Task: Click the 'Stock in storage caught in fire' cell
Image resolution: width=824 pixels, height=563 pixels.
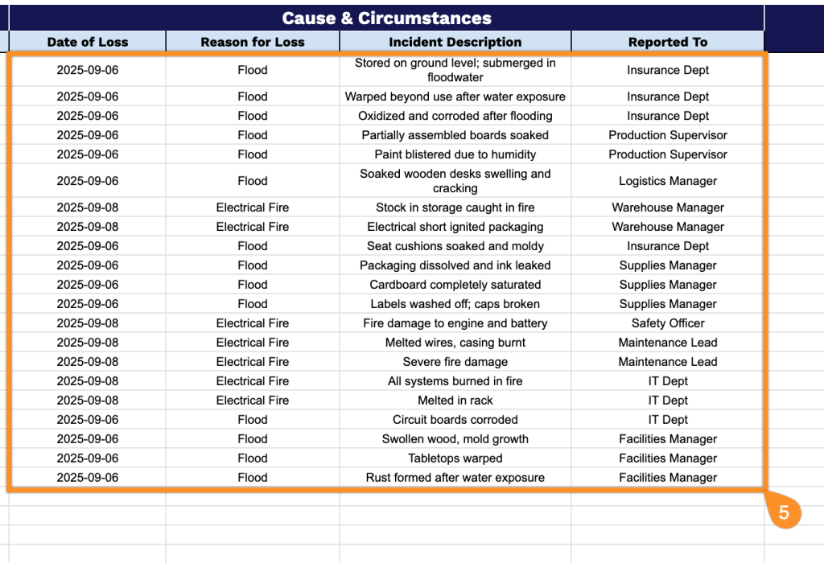Action: [455, 208]
